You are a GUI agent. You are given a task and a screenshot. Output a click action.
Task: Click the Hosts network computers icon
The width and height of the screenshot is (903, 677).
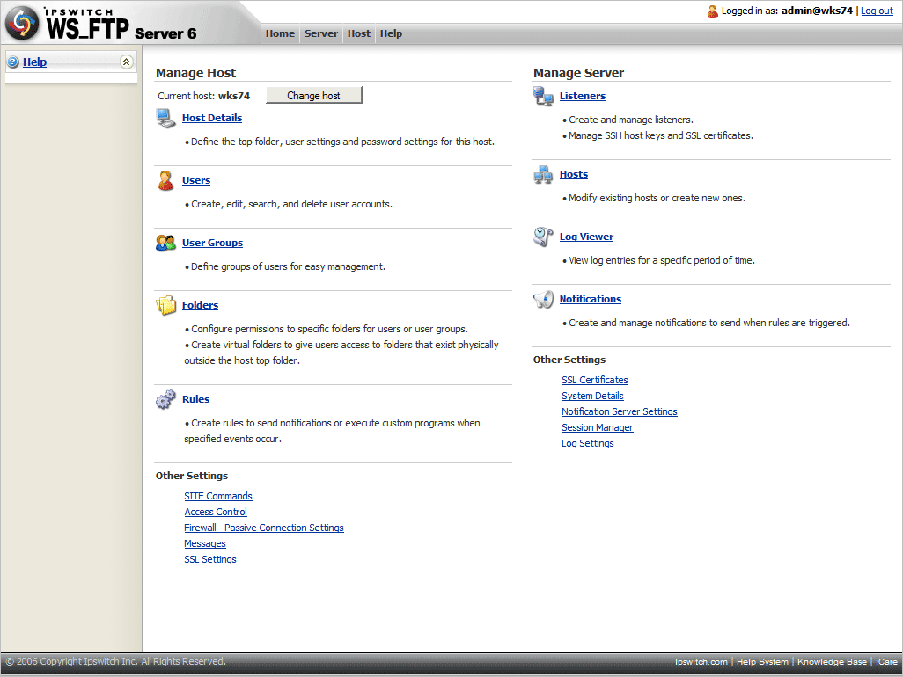click(543, 174)
